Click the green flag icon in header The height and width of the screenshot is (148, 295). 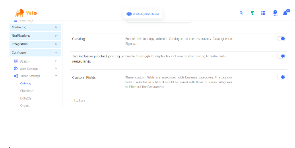[x=252, y=13]
